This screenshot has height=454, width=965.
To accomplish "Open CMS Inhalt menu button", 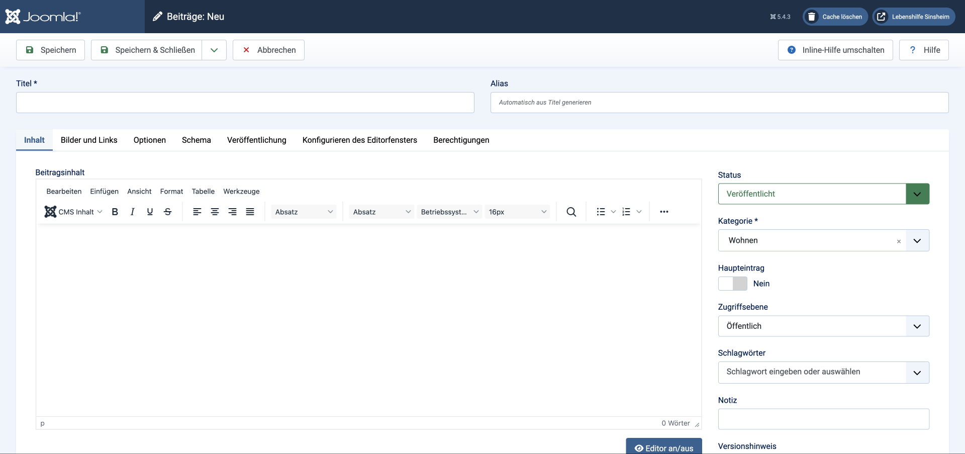I will click(73, 212).
